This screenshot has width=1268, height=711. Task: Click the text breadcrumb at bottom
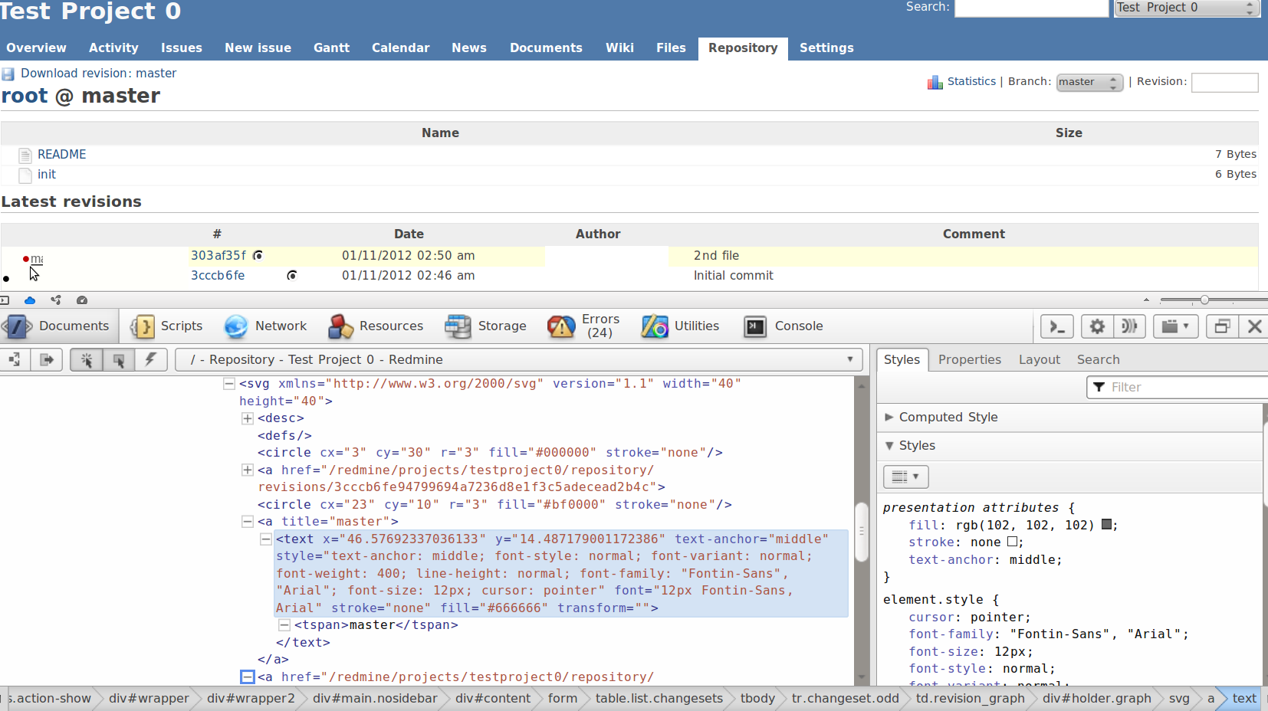click(1243, 698)
